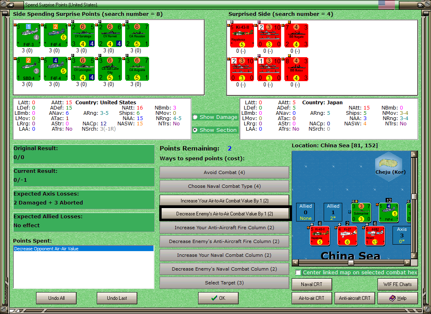
Task: Click the map horizontal scrollbar thumb
Action: point(351,262)
